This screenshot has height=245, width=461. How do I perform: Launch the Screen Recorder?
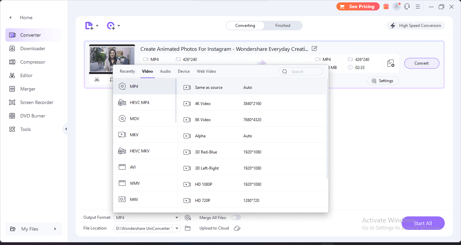37,102
